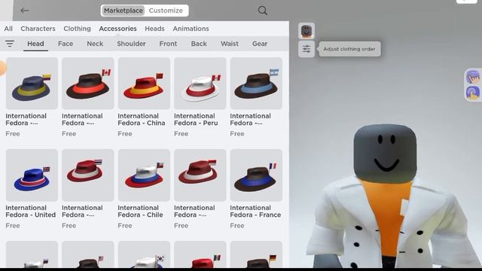
Task: Select the Waist subcategory tab
Action: pos(229,44)
